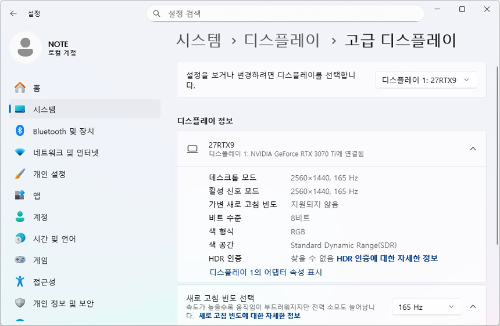Click the Accounts (계정) person icon
500x326 pixels.
[x=20, y=217]
